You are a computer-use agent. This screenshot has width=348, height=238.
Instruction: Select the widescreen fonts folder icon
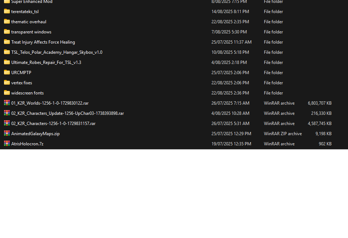tap(7, 93)
